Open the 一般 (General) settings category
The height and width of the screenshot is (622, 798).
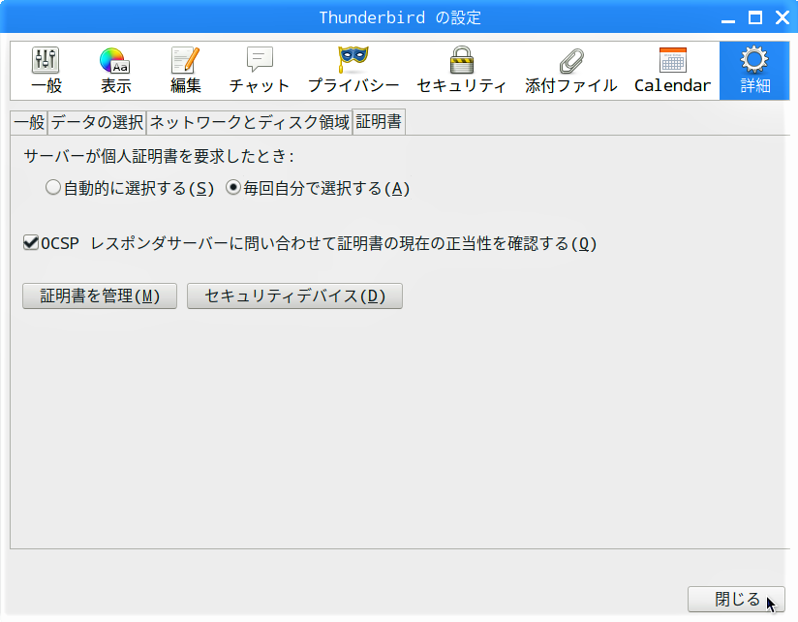tap(46, 71)
